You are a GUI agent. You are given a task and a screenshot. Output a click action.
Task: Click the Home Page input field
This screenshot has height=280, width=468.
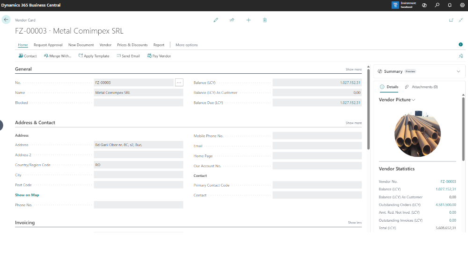pos(317,155)
